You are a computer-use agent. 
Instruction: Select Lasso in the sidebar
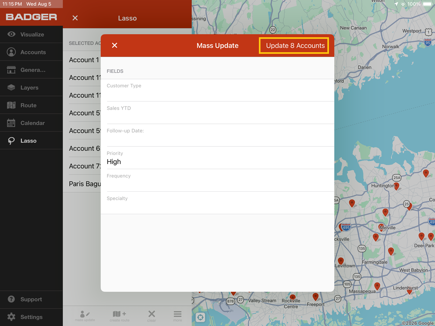click(x=31, y=141)
